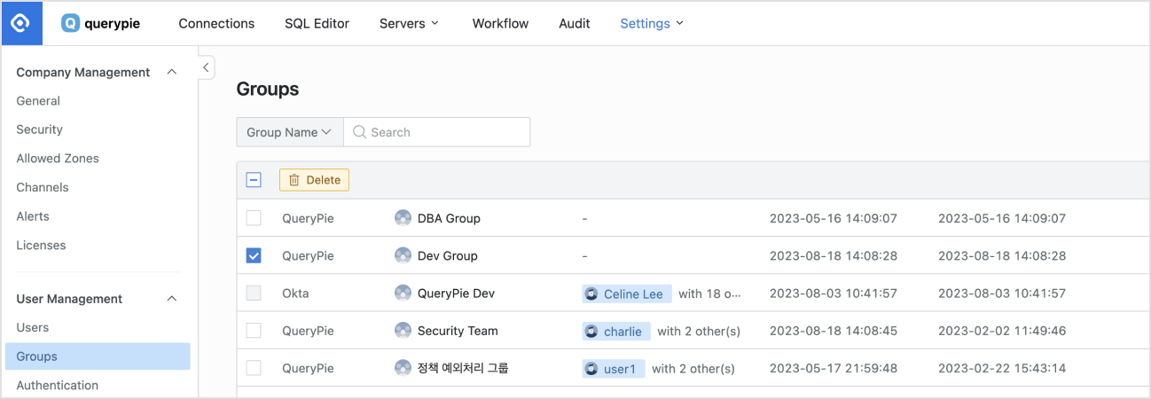The height and width of the screenshot is (399, 1151).
Task: Click the charlie member tag
Action: pos(617,332)
